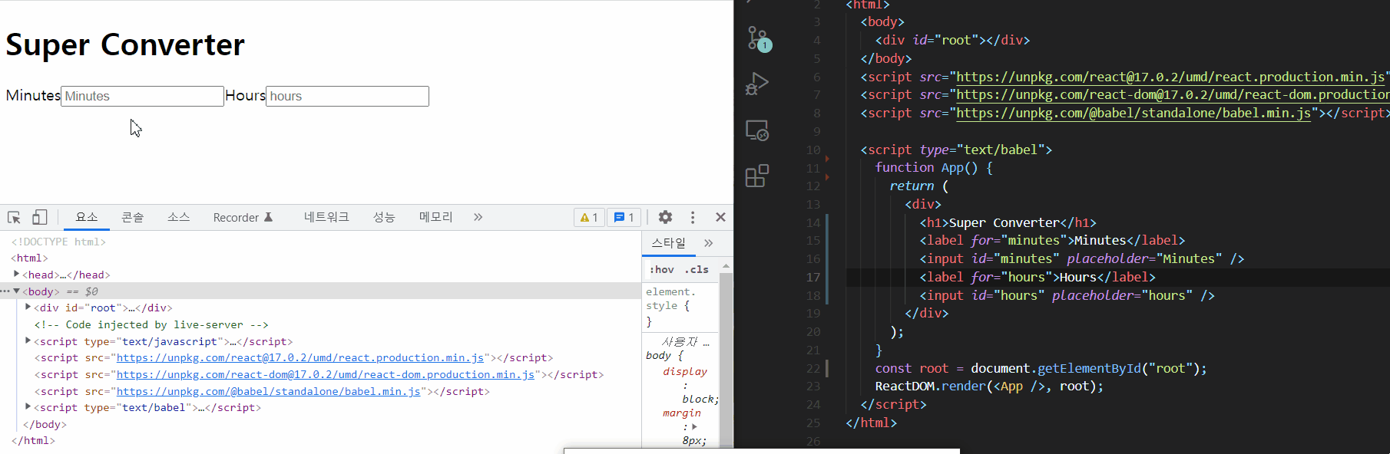Screen dimensions: 1390x454
Task: Click the issues message count badge
Action: pos(624,218)
